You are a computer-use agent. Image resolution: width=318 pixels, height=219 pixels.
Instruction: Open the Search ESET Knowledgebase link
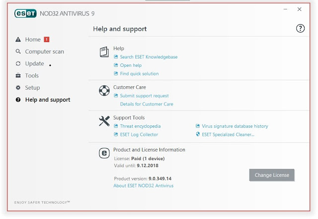coord(149,57)
